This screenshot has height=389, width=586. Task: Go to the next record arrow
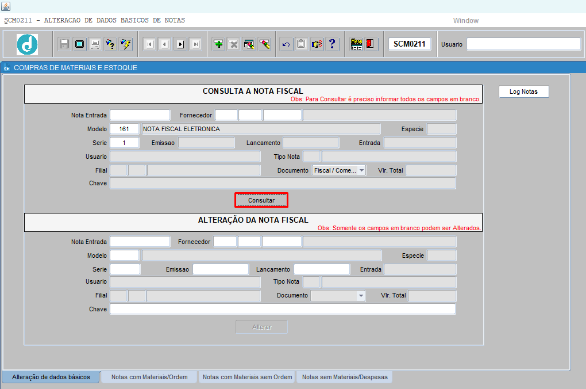(x=180, y=44)
